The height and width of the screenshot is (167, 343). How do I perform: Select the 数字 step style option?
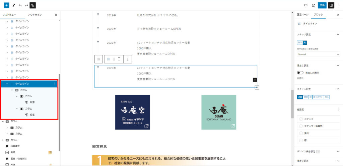click(x=299, y=42)
